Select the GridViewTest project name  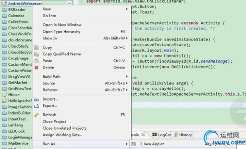(20, 89)
